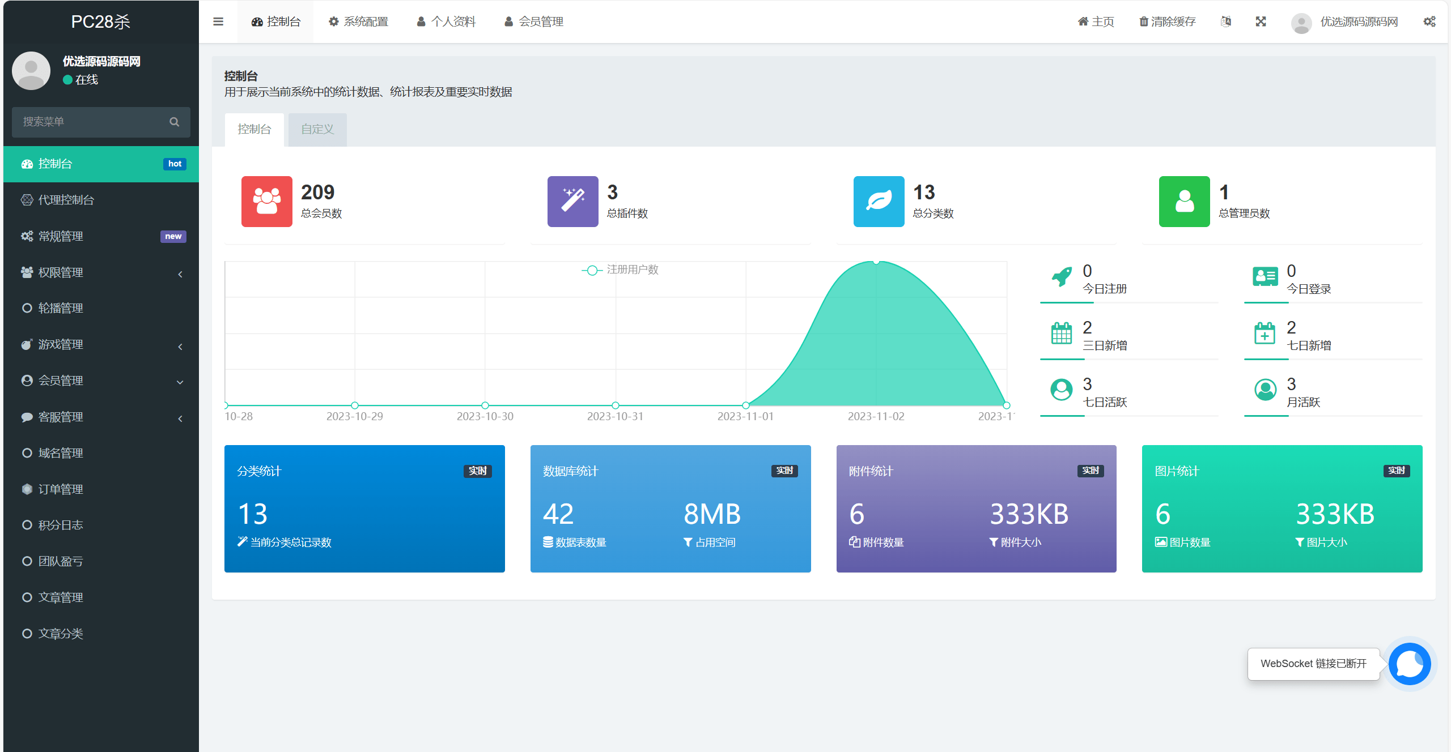The height and width of the screenshot is (752, 1451).
Task: Click the 2023-10-30 data point on chart
Action: coord(485,405)
